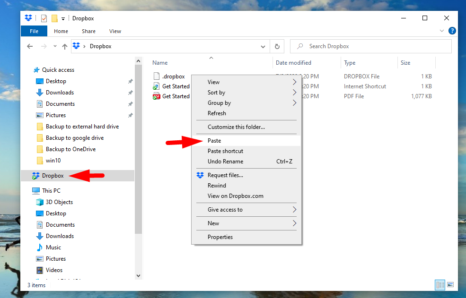Select View on Dropbox.com
Screen dimensions: 466x298
pyautogui.click(x=235, y=196)
